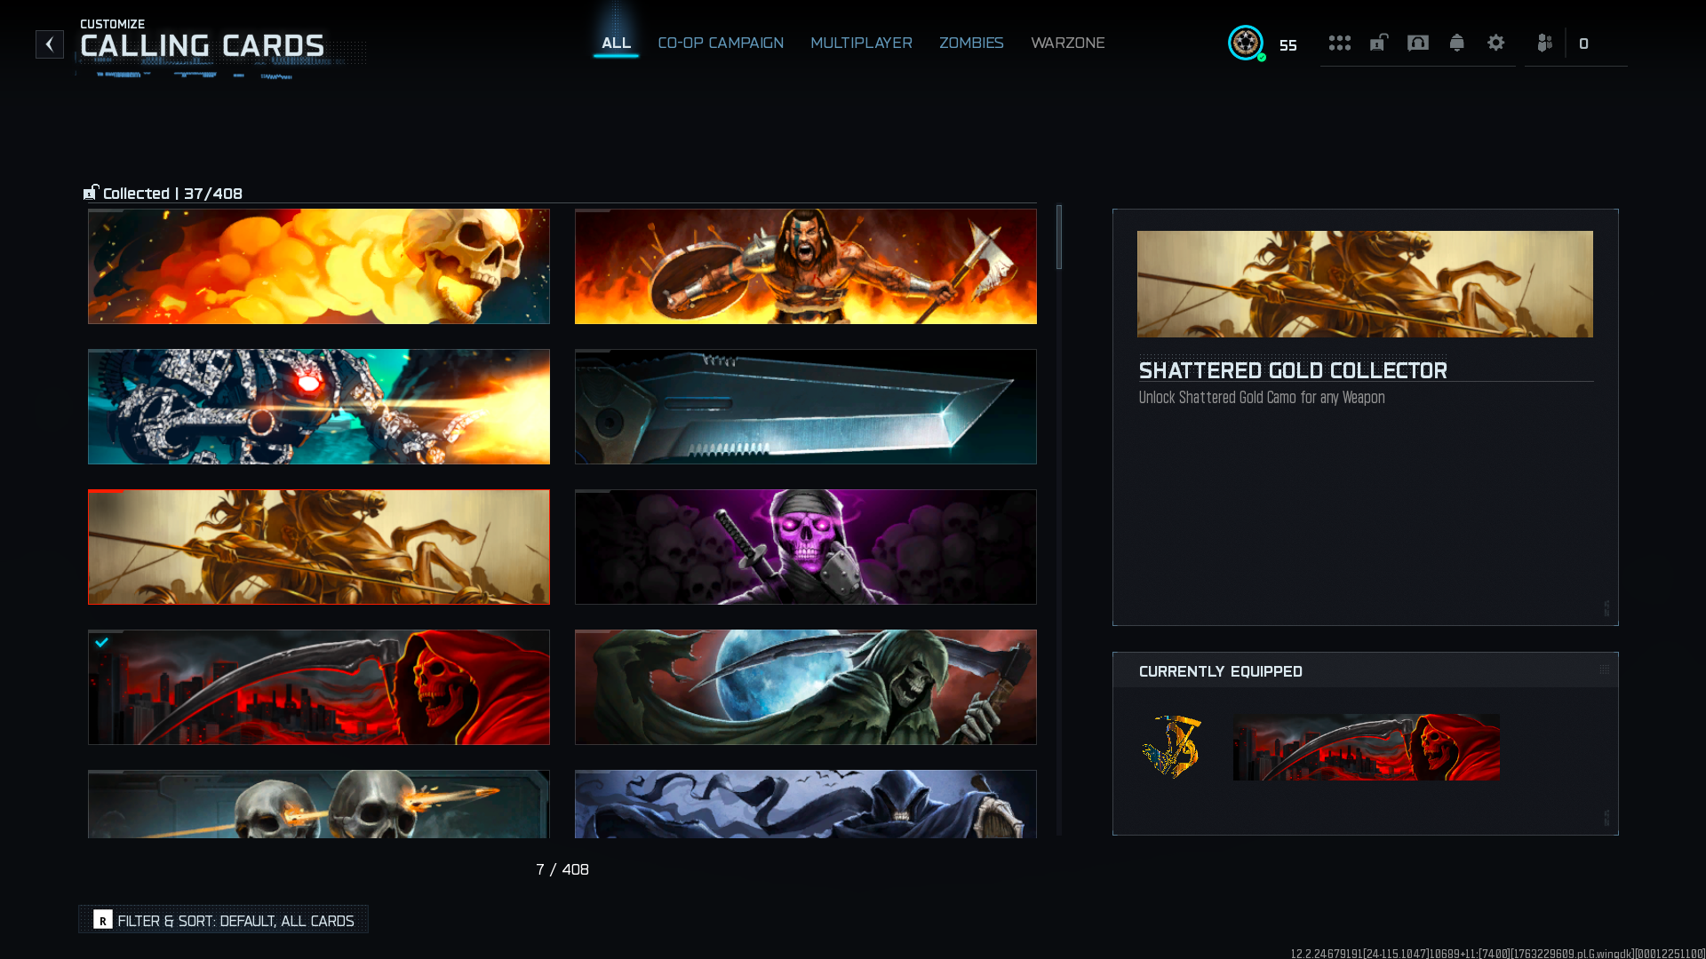Image resolution: width=1706 pixels, height=959 pixels.
Task: Click the R key icon for filter
Action: [103, 920]
